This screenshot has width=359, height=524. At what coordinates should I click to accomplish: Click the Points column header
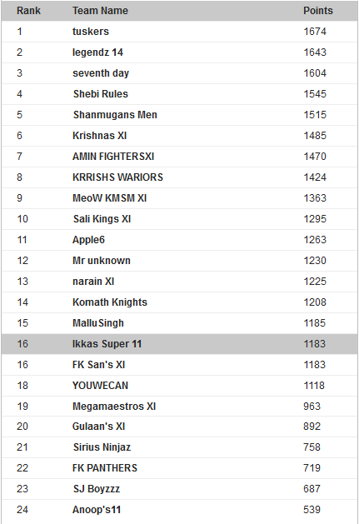[x=318, y=11]
